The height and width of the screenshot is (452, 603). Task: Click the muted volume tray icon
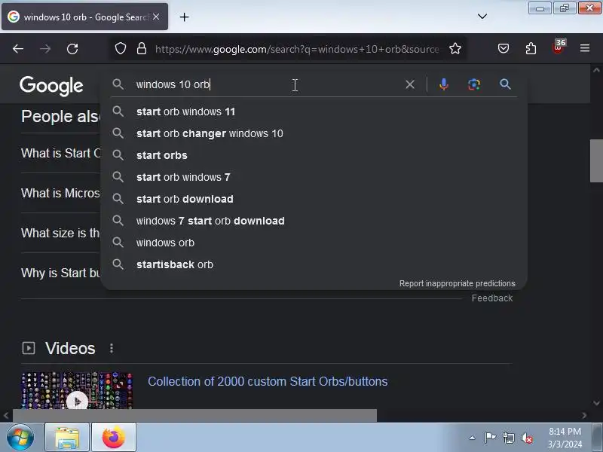(x=526, y=438)
